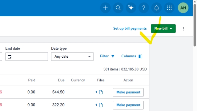
Task: Click into the End date field
Action: [26, 56]
